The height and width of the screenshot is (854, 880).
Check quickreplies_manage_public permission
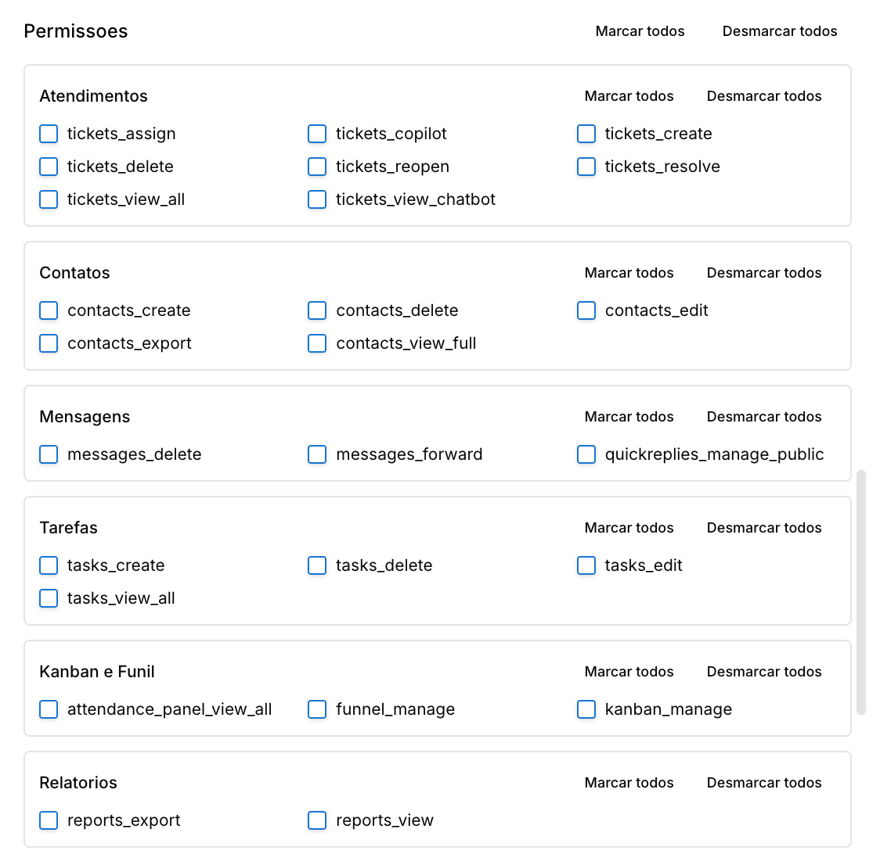point(586,454)
